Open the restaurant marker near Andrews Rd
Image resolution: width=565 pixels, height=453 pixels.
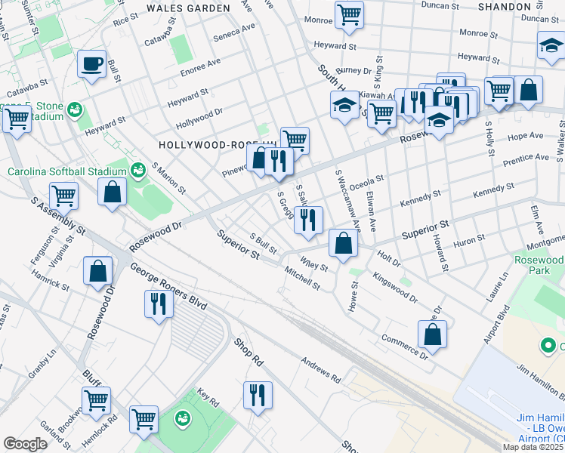tap(258, 395)
